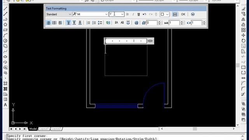This screenshot has height=140, width=249.
Task: Change text to uppercase icon
Action: coord(116,23)
